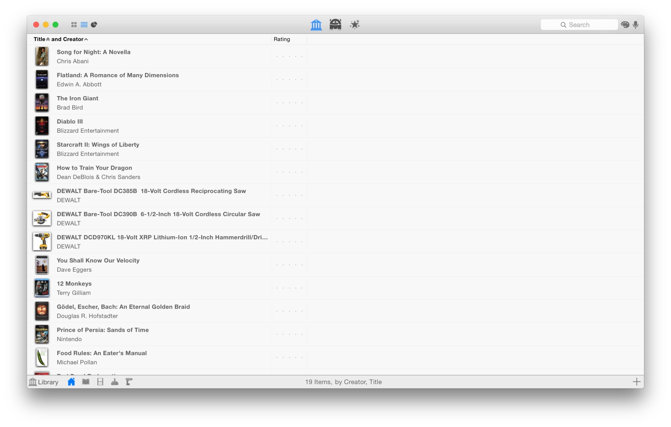Switch to grid view
This screenshot has width=671, height=427.
pyautogui.click(x=74, y=25)
